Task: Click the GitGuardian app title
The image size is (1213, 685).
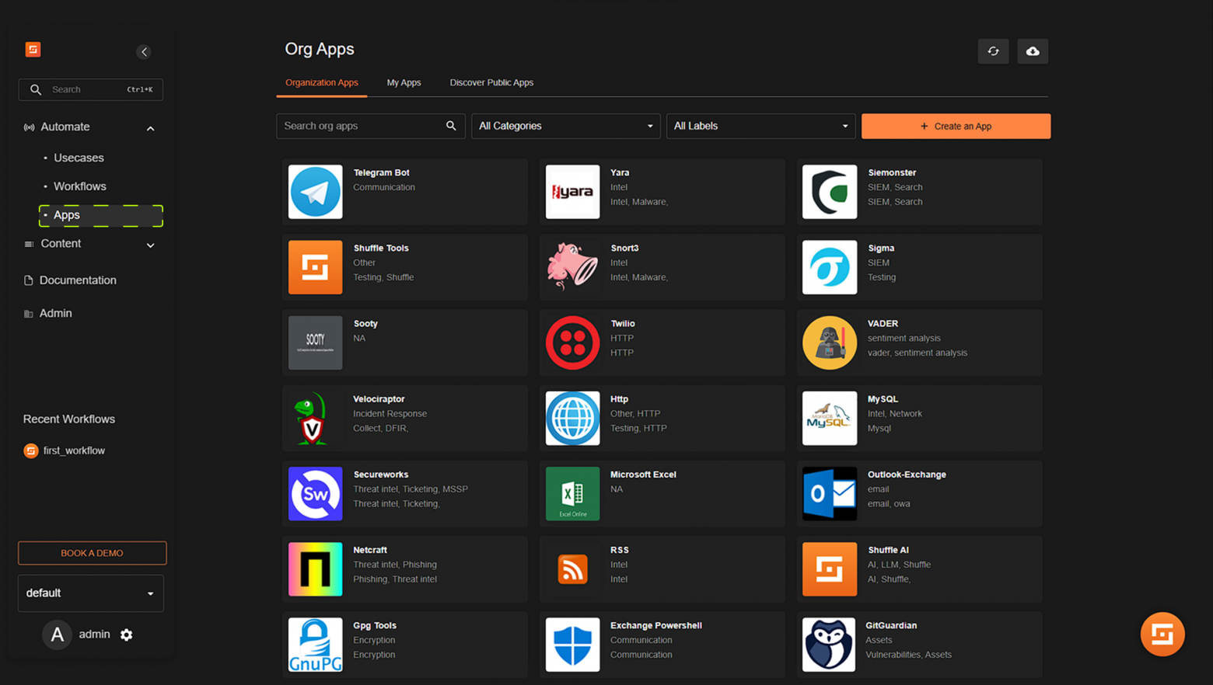Action: tap(891, 625)
